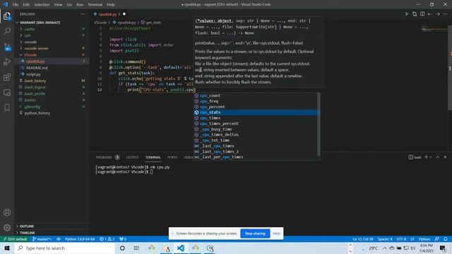The width and height of the screenshot is (452, 254).
Task: Click the Python 3.6.8 interpreter status item
Action: 80,239
